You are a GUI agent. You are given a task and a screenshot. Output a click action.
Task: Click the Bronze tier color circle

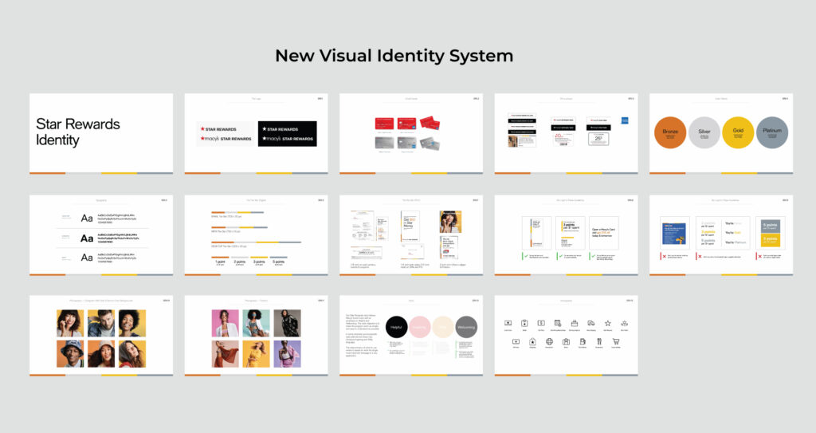pos(669,133)
